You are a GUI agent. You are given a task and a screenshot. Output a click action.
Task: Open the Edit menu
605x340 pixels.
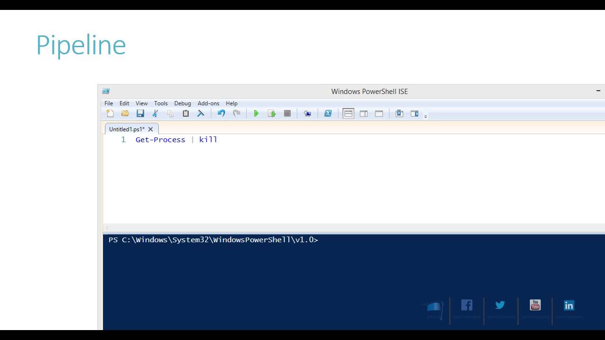124,103
